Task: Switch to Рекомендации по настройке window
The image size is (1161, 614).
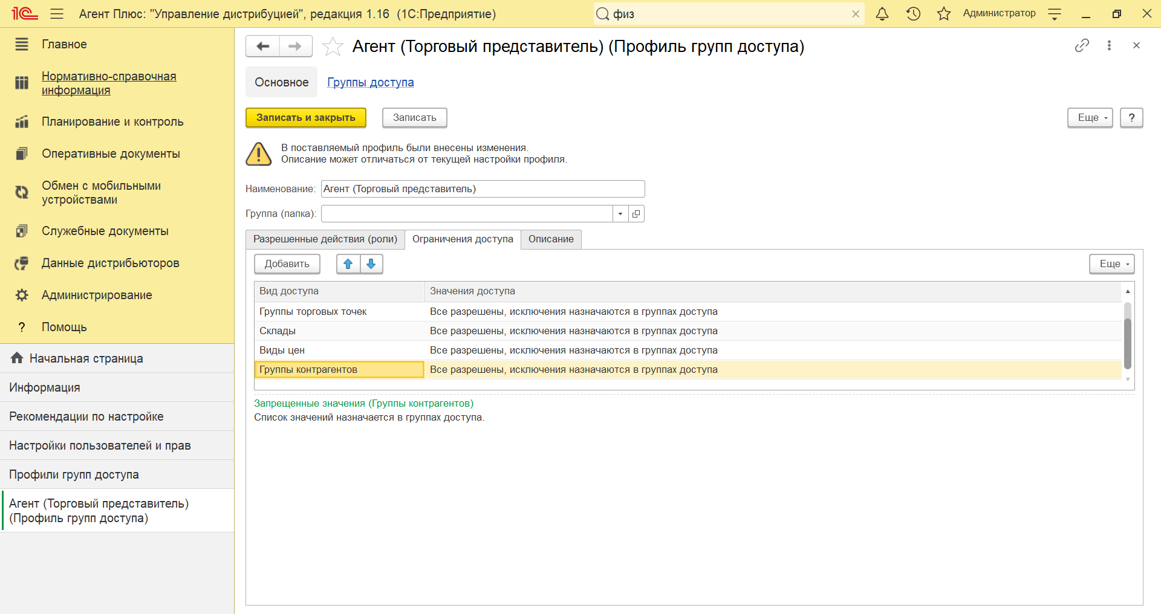Action: point(117,416)
